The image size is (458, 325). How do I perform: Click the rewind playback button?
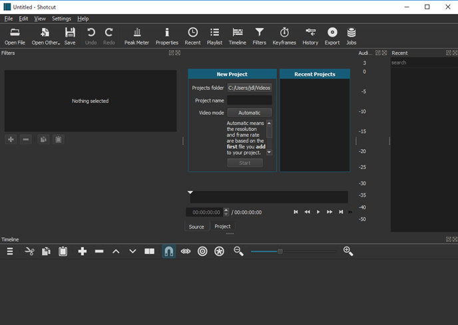point(307,212)
